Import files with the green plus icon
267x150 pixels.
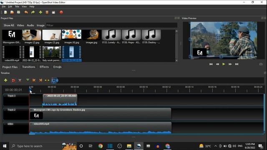point(40,12)
